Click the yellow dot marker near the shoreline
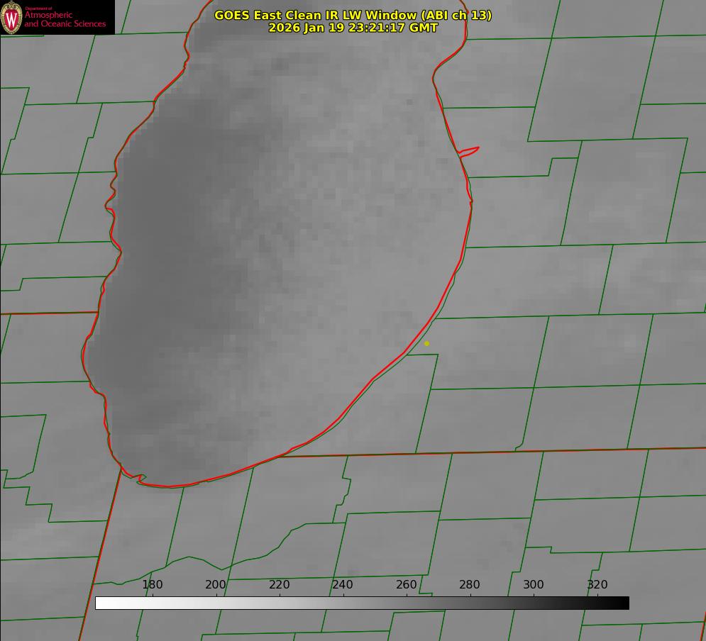 coord(426,343)
